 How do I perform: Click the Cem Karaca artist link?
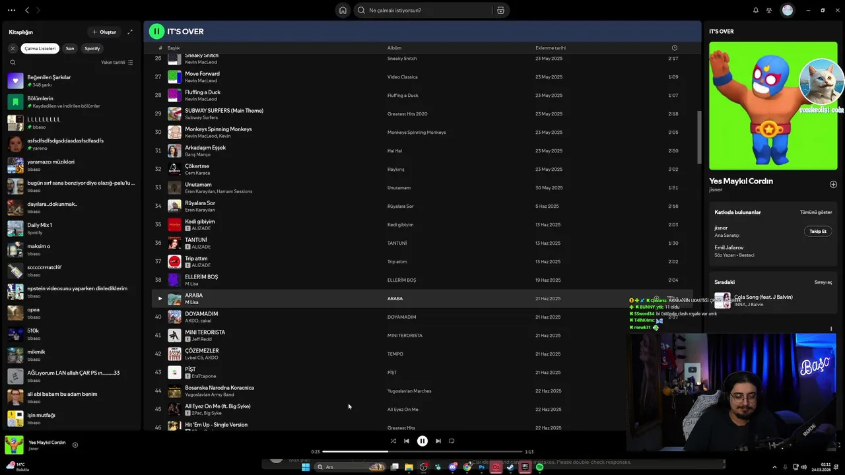[197, 173]
